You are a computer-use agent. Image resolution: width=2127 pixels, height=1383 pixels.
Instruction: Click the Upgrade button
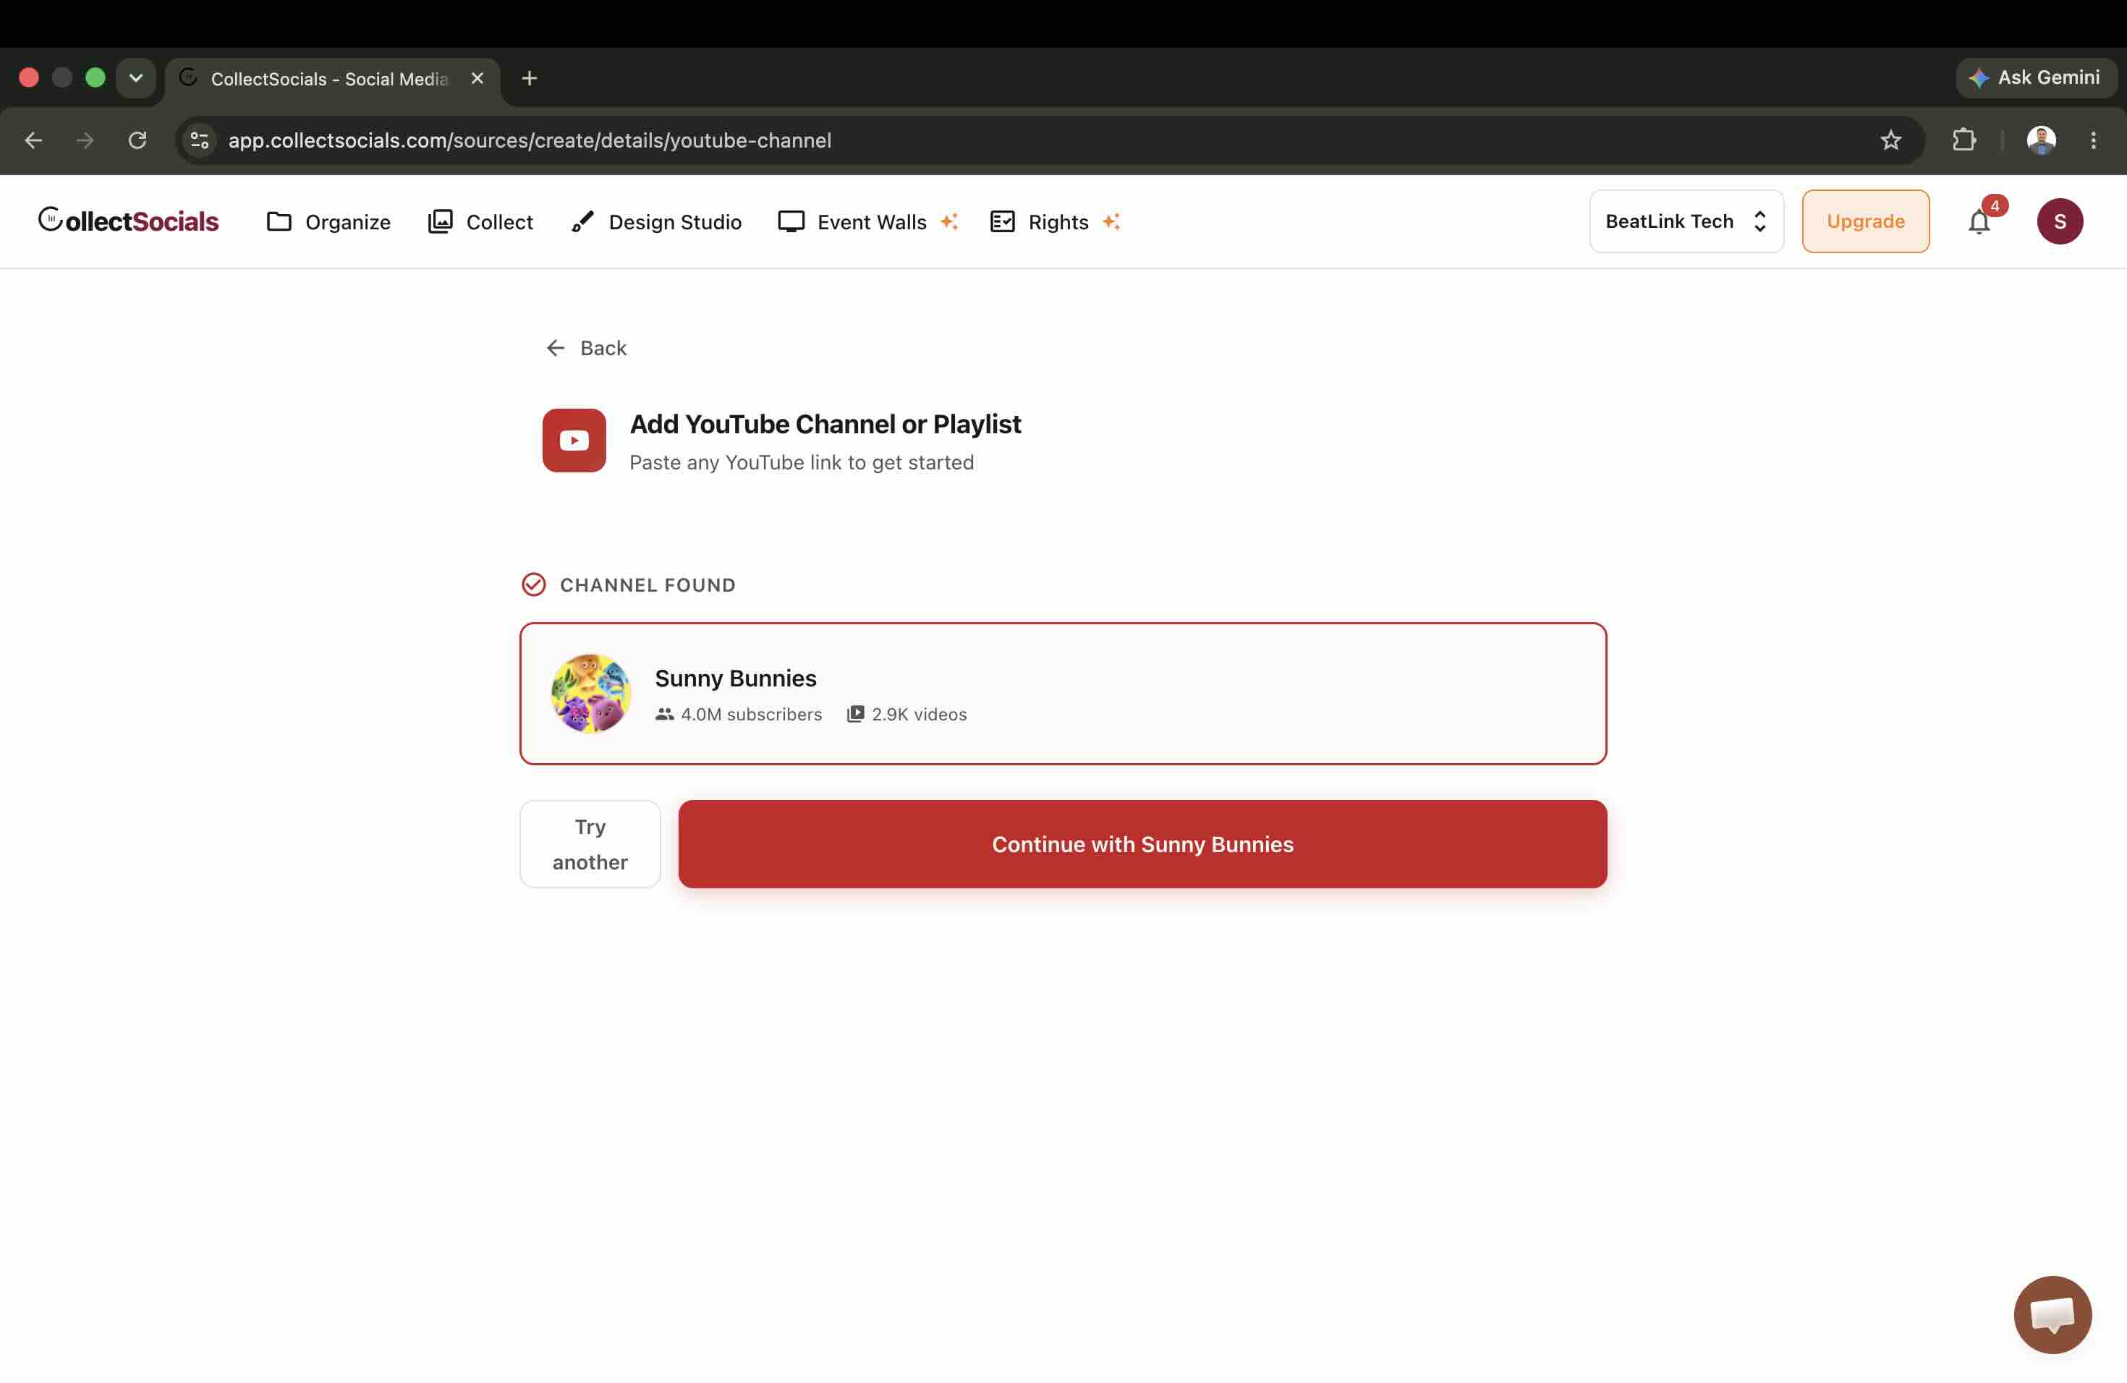tap(1865, 221)
